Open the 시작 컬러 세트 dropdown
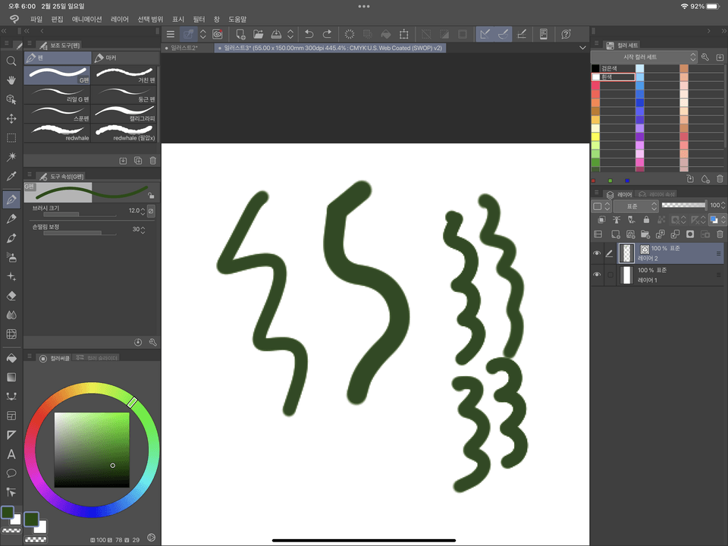Image resolution: width=728 pixels, height=546 pixels. (645, 57)
